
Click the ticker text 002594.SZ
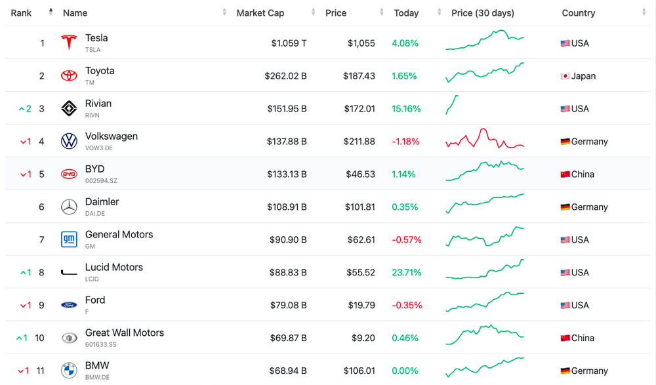point(101,181)
